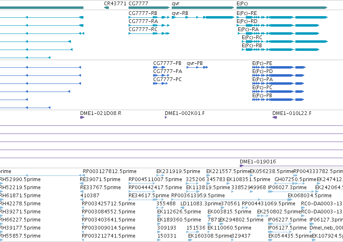Viewport: 343px width, 242px height.
Task: Select EST GH07250.5prime
Action: [295, 179]
